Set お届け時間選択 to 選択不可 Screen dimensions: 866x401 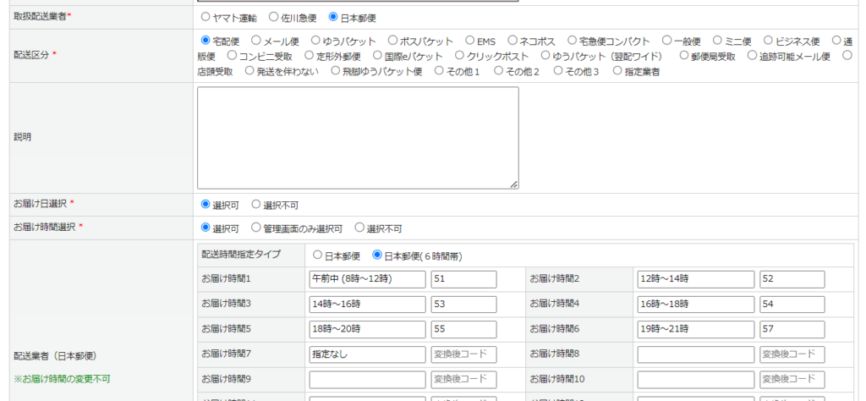359,228
